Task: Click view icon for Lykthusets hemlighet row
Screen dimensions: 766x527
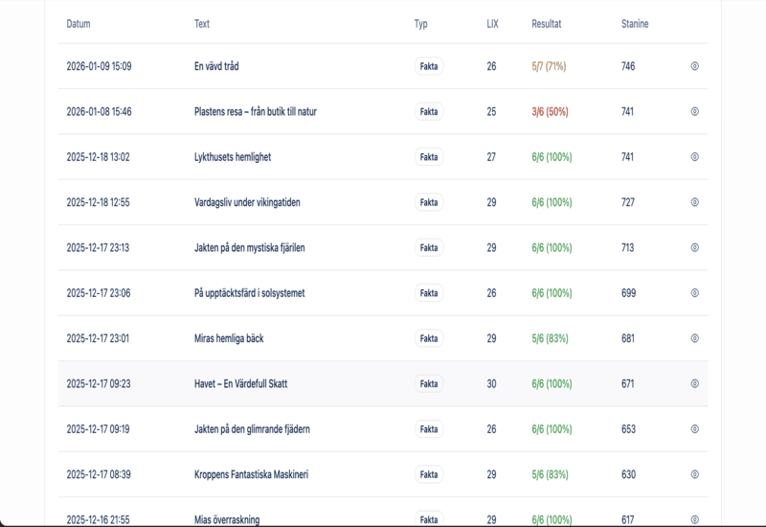Action: click(x=695, y=157)
